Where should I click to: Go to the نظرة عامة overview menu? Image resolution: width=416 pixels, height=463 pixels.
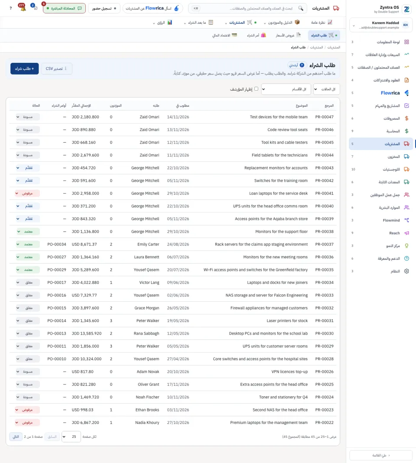321,23
